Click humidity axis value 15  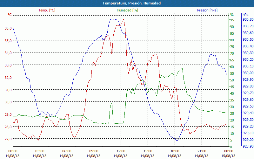coord(232,127)
